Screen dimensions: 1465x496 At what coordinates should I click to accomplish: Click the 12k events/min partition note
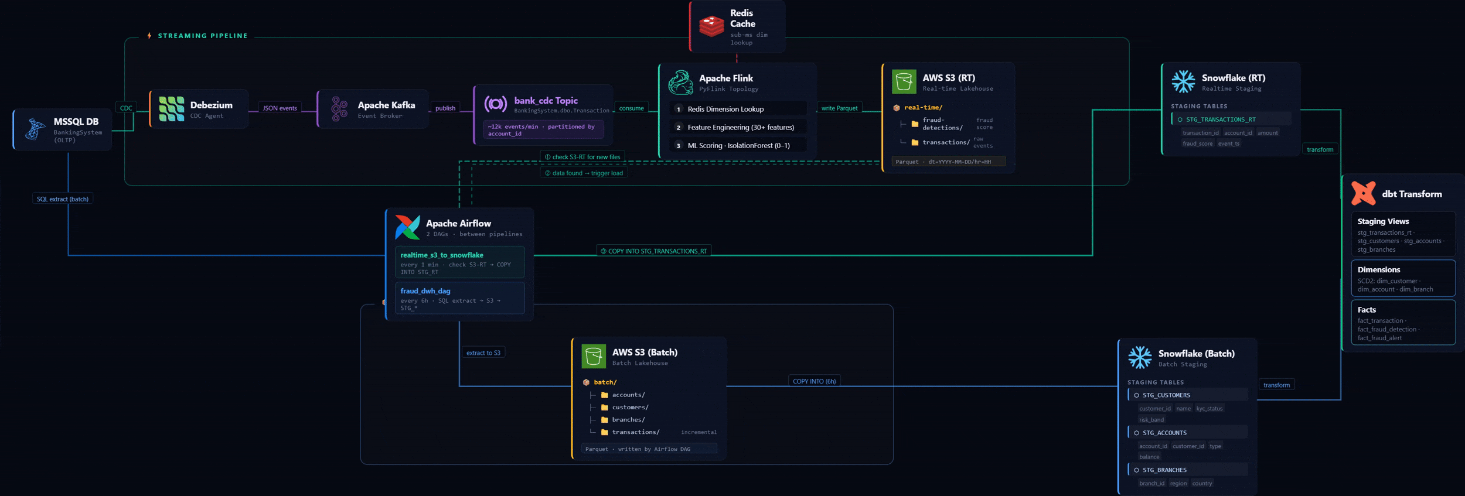(x=543, y=130)
